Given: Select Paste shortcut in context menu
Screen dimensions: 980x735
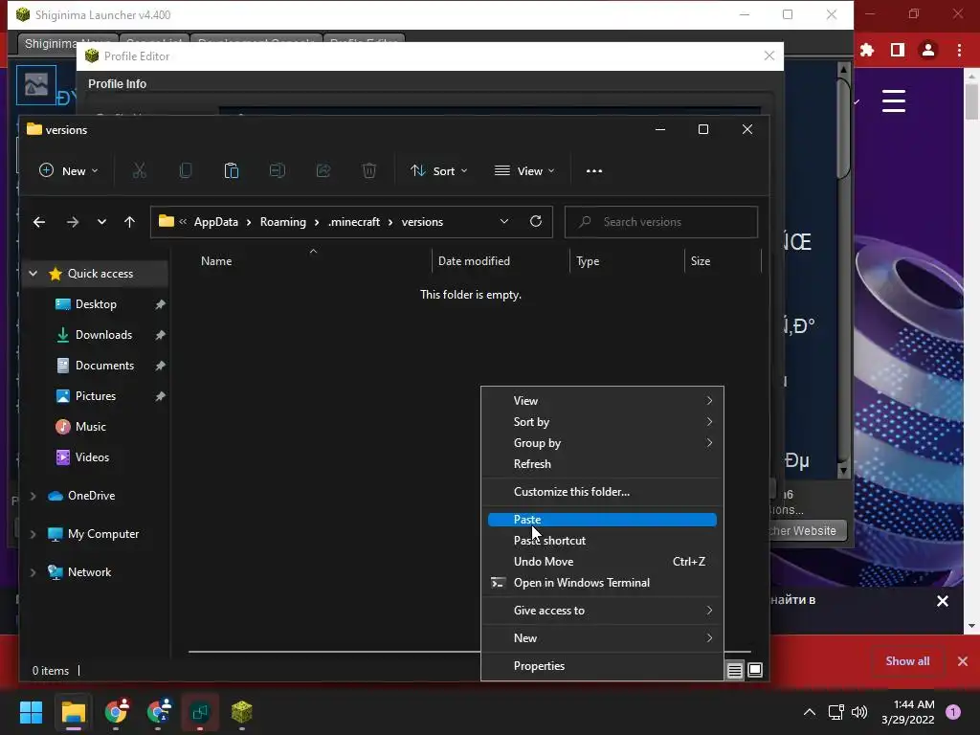Looking at the screenshot, I should tap(602, 541).
